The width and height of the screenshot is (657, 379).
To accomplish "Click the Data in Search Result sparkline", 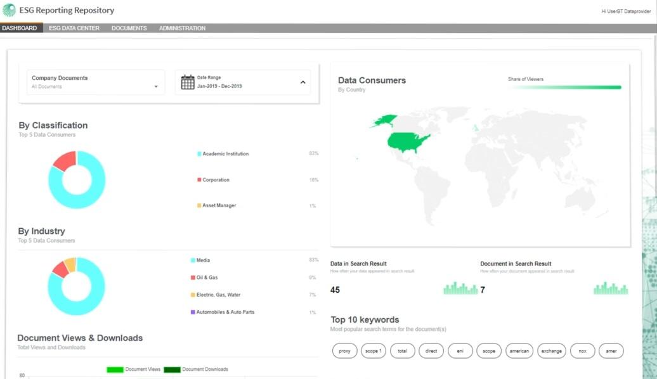I will (x=460, y=288).
